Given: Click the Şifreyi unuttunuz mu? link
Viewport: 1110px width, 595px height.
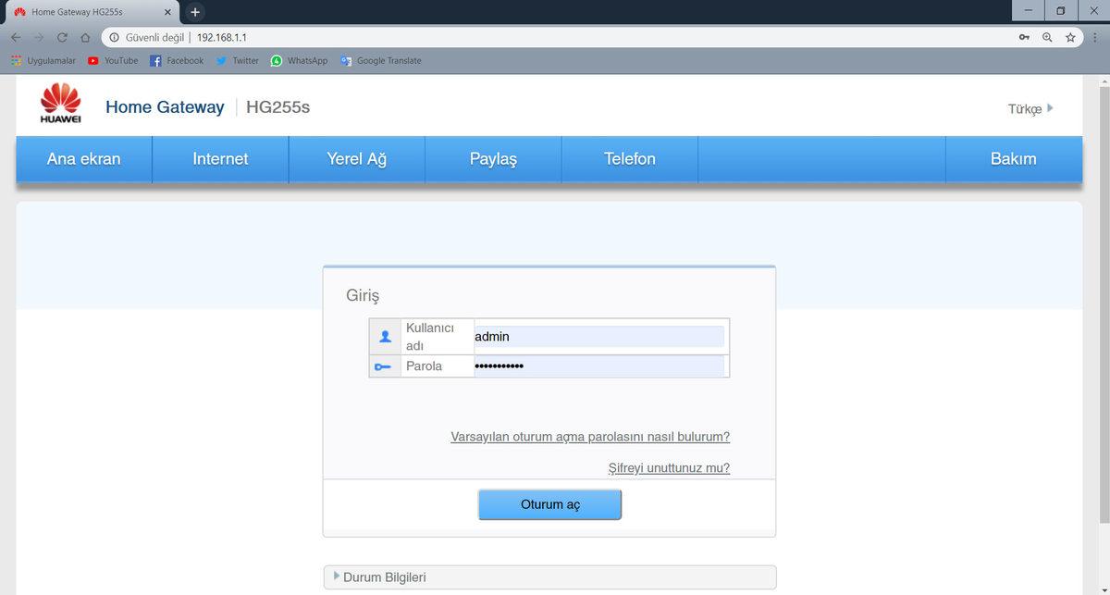Looking at the screenshot, I should pos(669,468).
